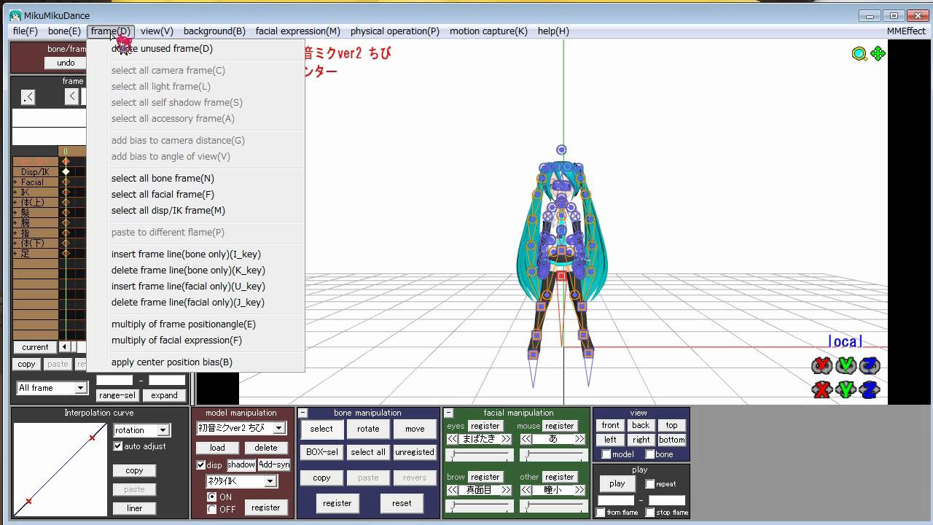Click the upper red X axis rotation icon
This screenshot has height=525, width=933.
(x=822, y=365)
